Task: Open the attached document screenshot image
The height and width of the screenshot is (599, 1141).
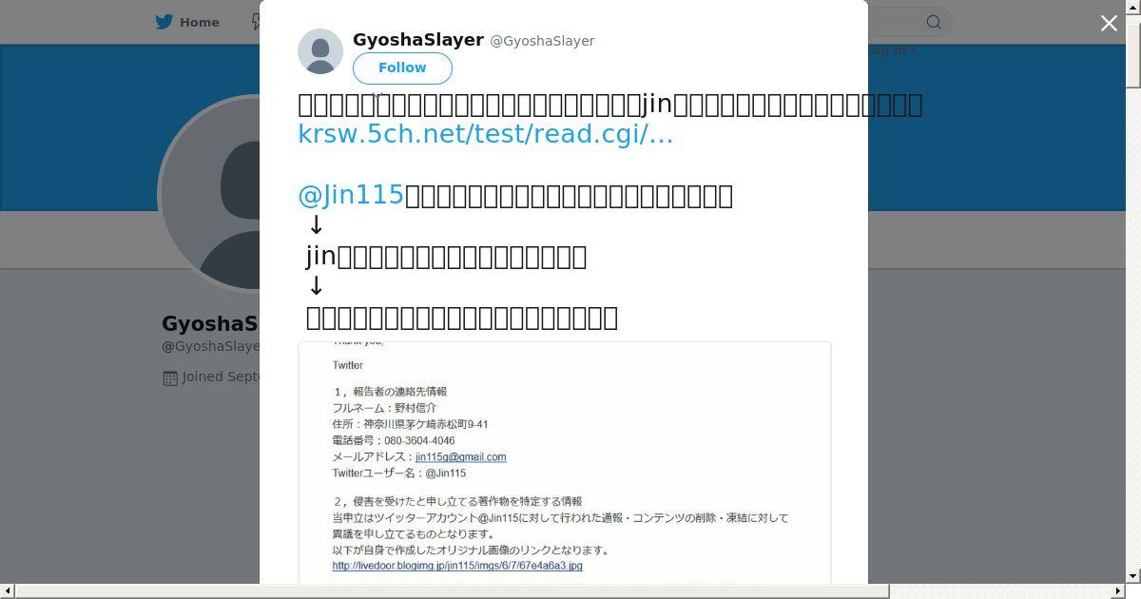Action: [x=565, y=462]
